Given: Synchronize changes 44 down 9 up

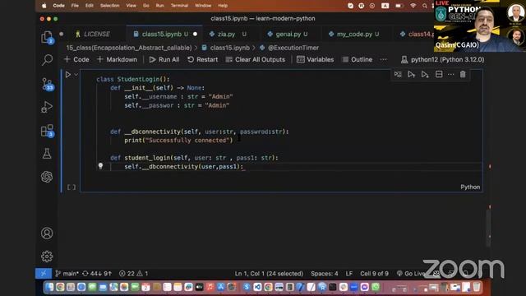Looking at the screenshot, I should [x=97, y=274].
